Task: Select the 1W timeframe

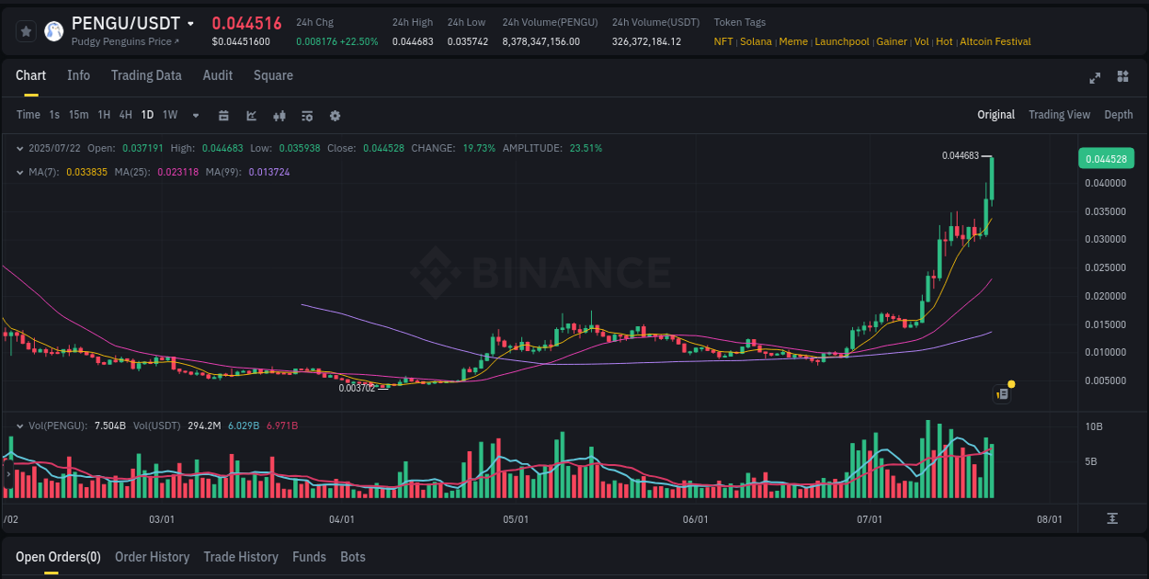Action: coord(168,115)
